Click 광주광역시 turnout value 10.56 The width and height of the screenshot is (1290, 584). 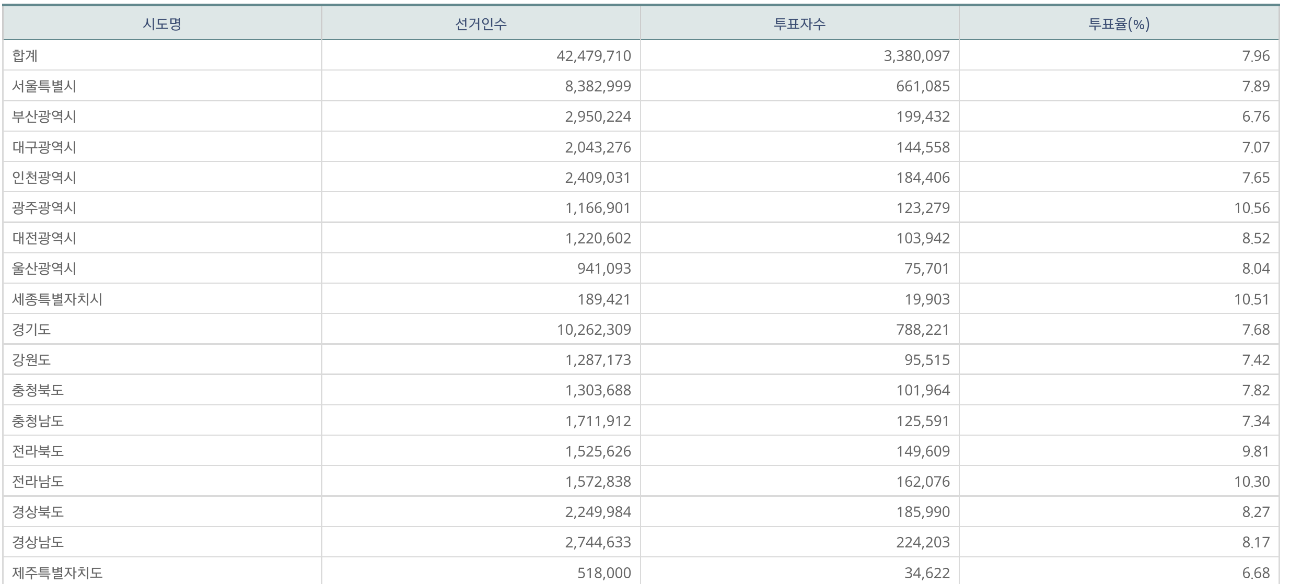point(1251,208)
